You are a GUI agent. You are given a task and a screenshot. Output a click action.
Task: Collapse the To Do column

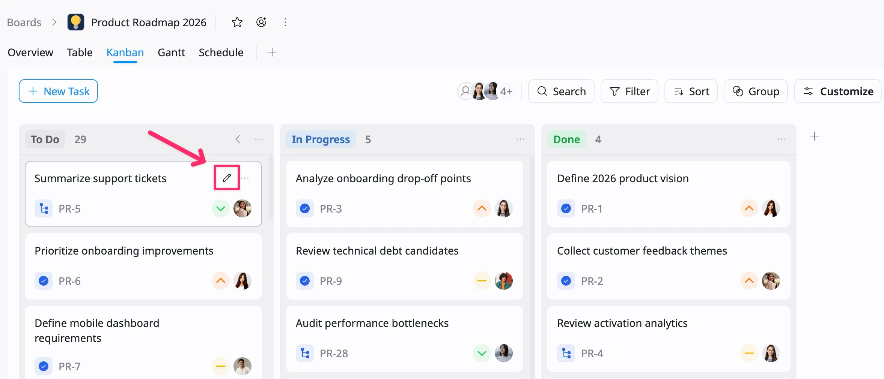pyautogui.click(x=238, y=139)
